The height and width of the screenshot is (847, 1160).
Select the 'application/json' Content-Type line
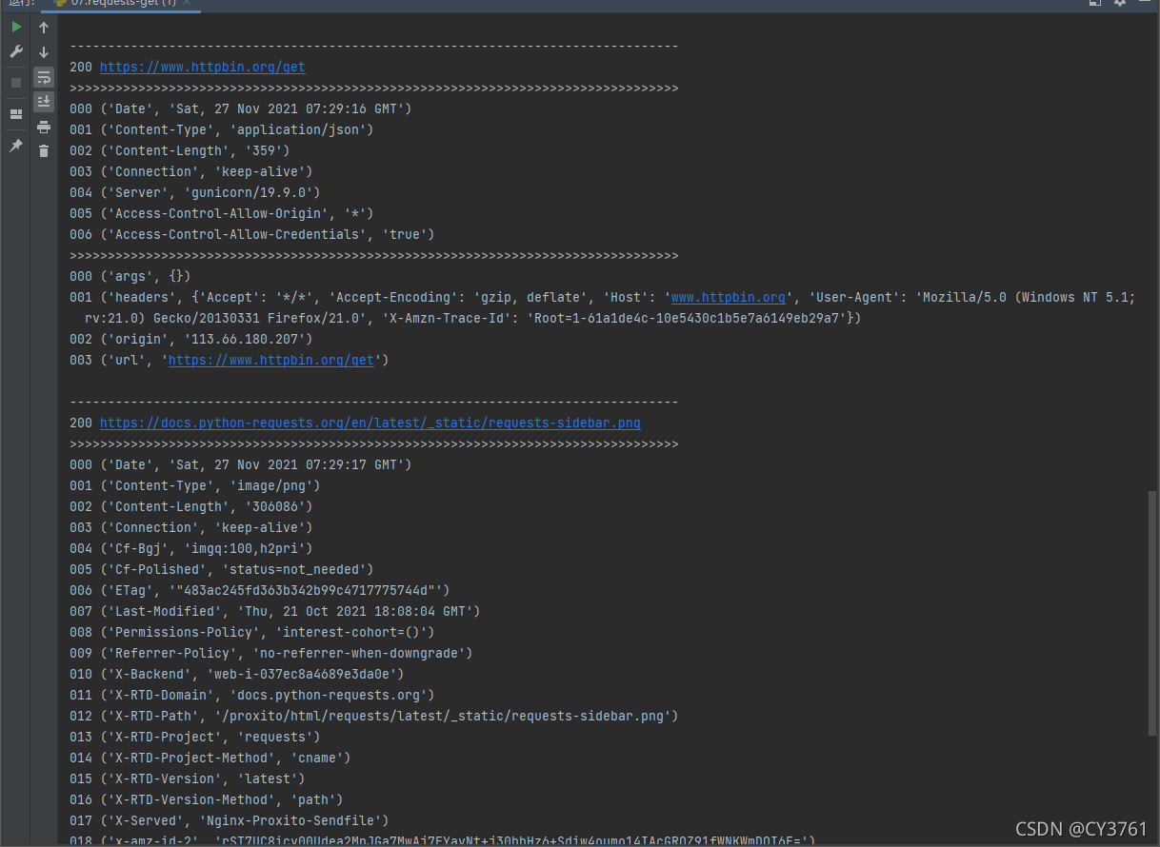pos(222,130)
